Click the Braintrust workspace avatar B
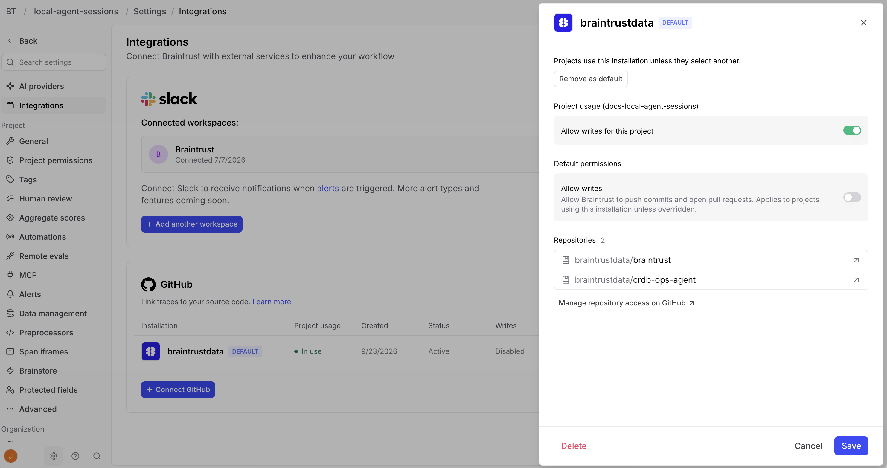Screen dimensions: 887x468 point(158,154)
